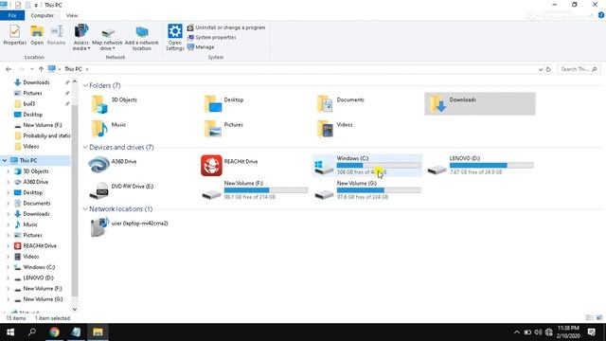Image resolution: width=606 pixels, height=341 pixels.
Task: Switch to the Computer ribbon tab
Action: [42, 15]
